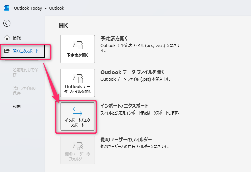
Task: Select the 開く/エクスポート folder icon
Action: point(7,51)
